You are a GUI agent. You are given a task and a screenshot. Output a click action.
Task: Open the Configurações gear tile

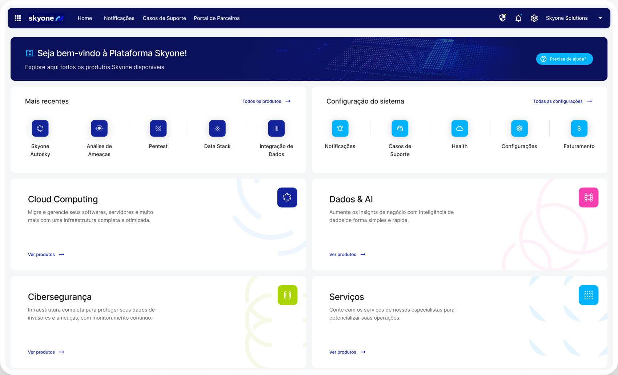519,128
